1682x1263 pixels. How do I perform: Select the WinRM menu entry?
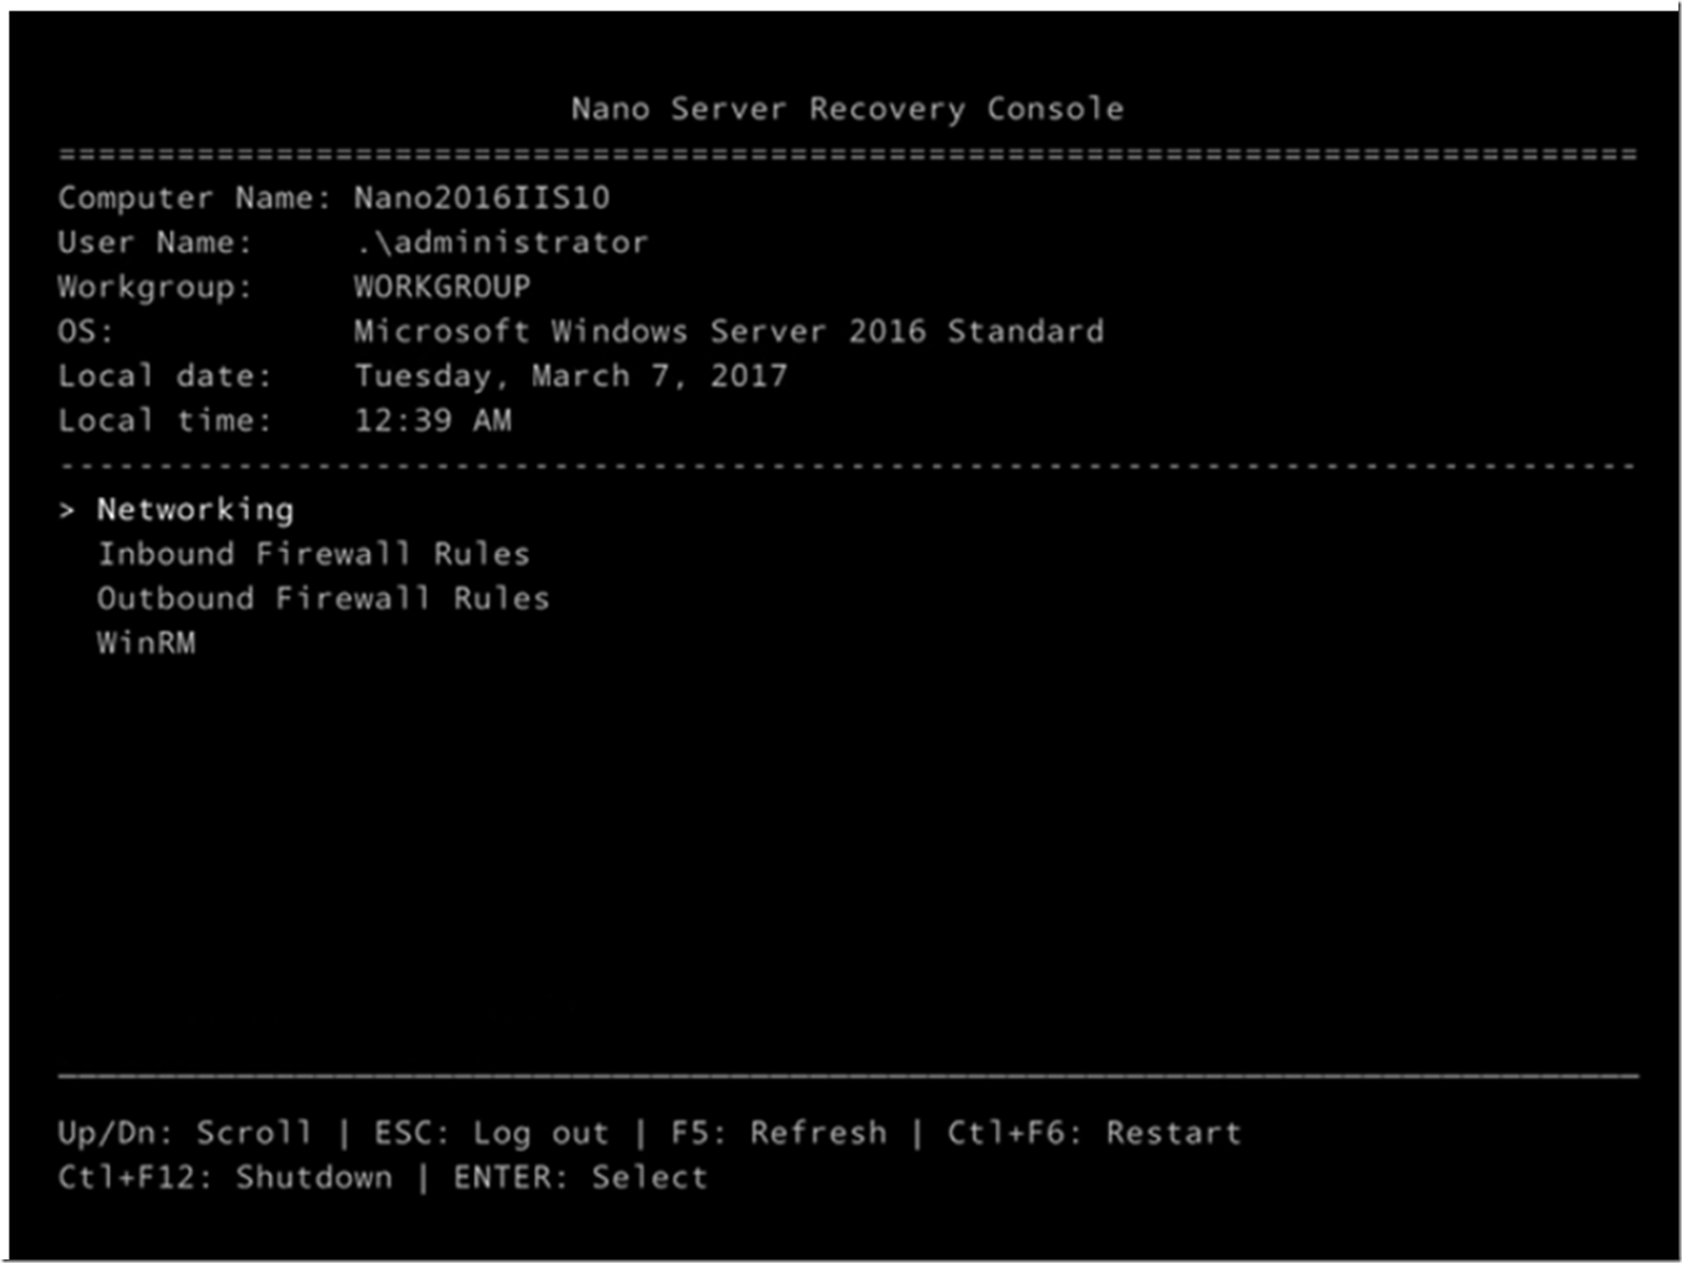(147, 643)
